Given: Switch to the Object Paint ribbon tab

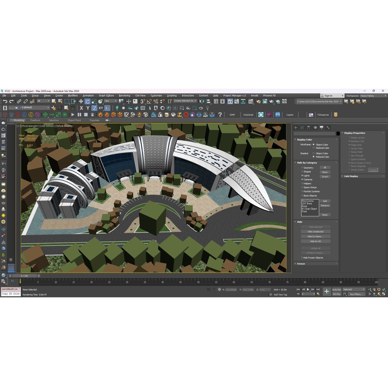Looking at the screenshot, I should 74,120.
